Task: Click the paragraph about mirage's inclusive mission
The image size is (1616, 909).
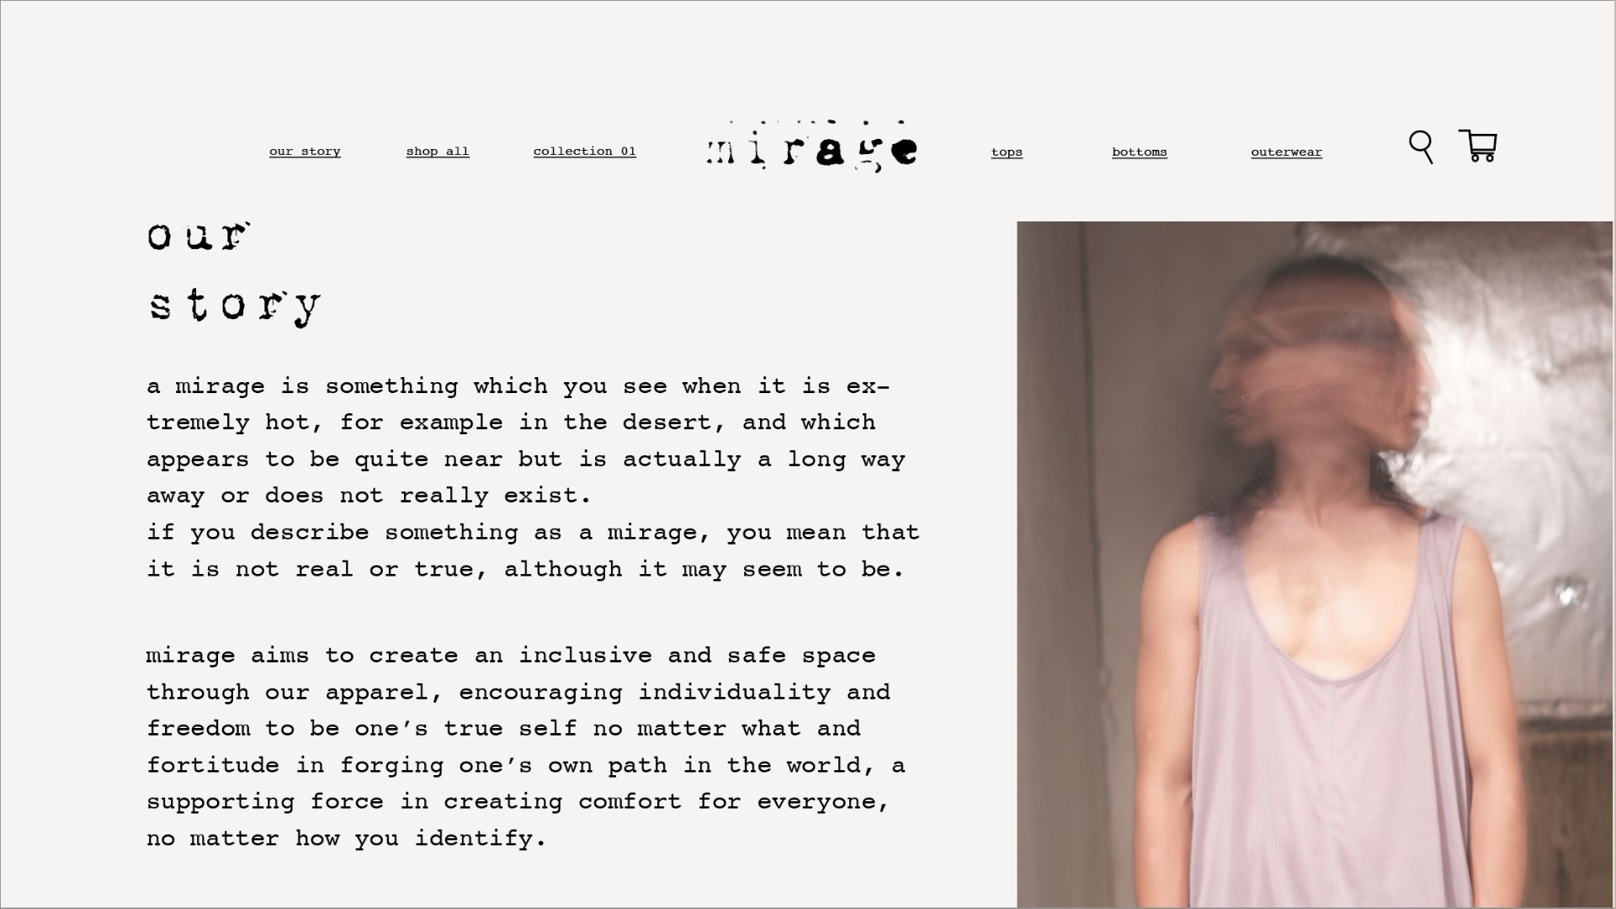Action: tap(526, 747)
